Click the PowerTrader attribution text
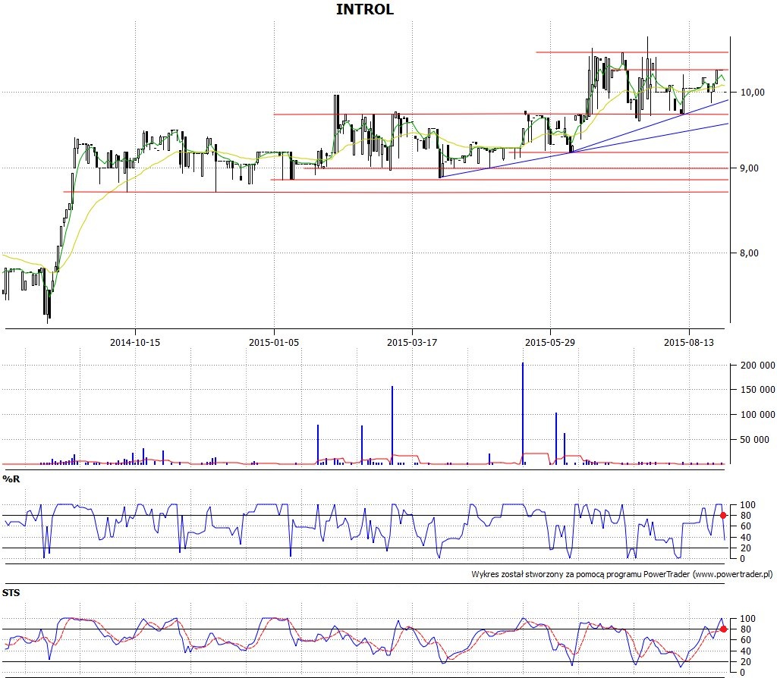This screenshot has height=678, width=777. pos(622,575)
